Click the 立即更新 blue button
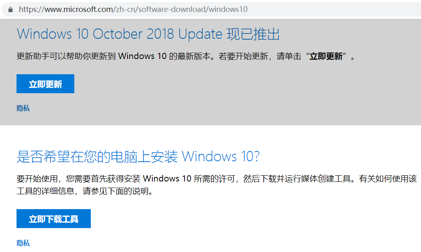Viewport: 421px width, 252px height. coord(45,84)
